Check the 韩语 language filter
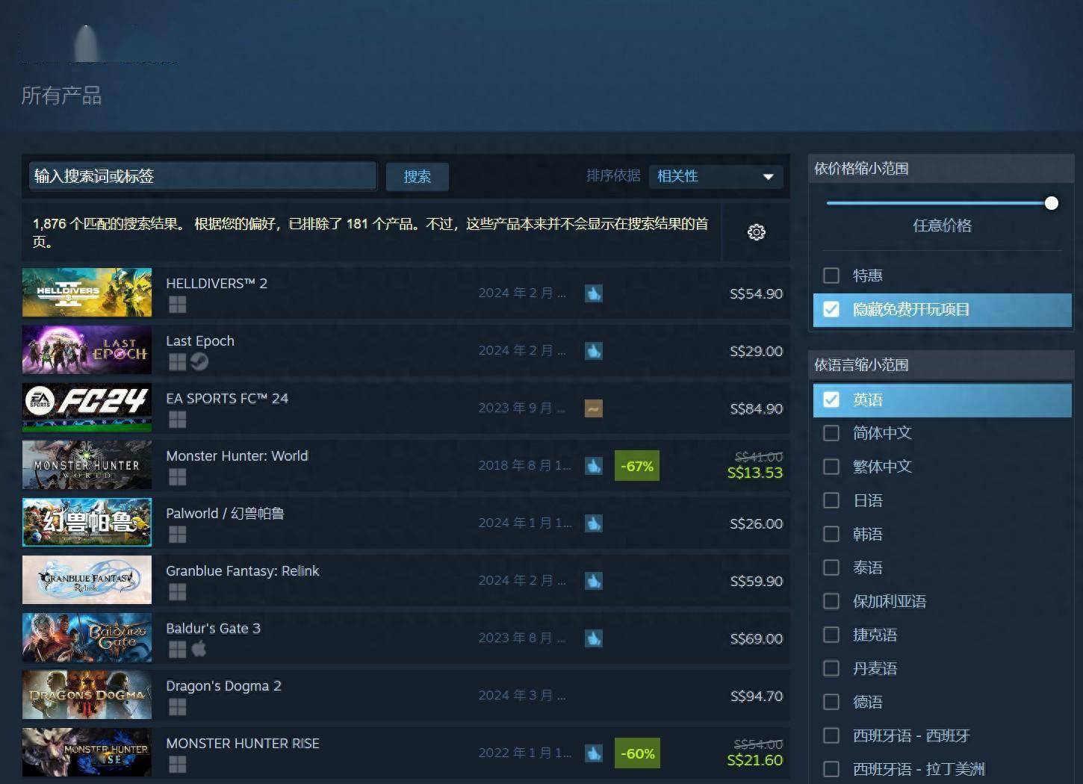 [831, 534]
